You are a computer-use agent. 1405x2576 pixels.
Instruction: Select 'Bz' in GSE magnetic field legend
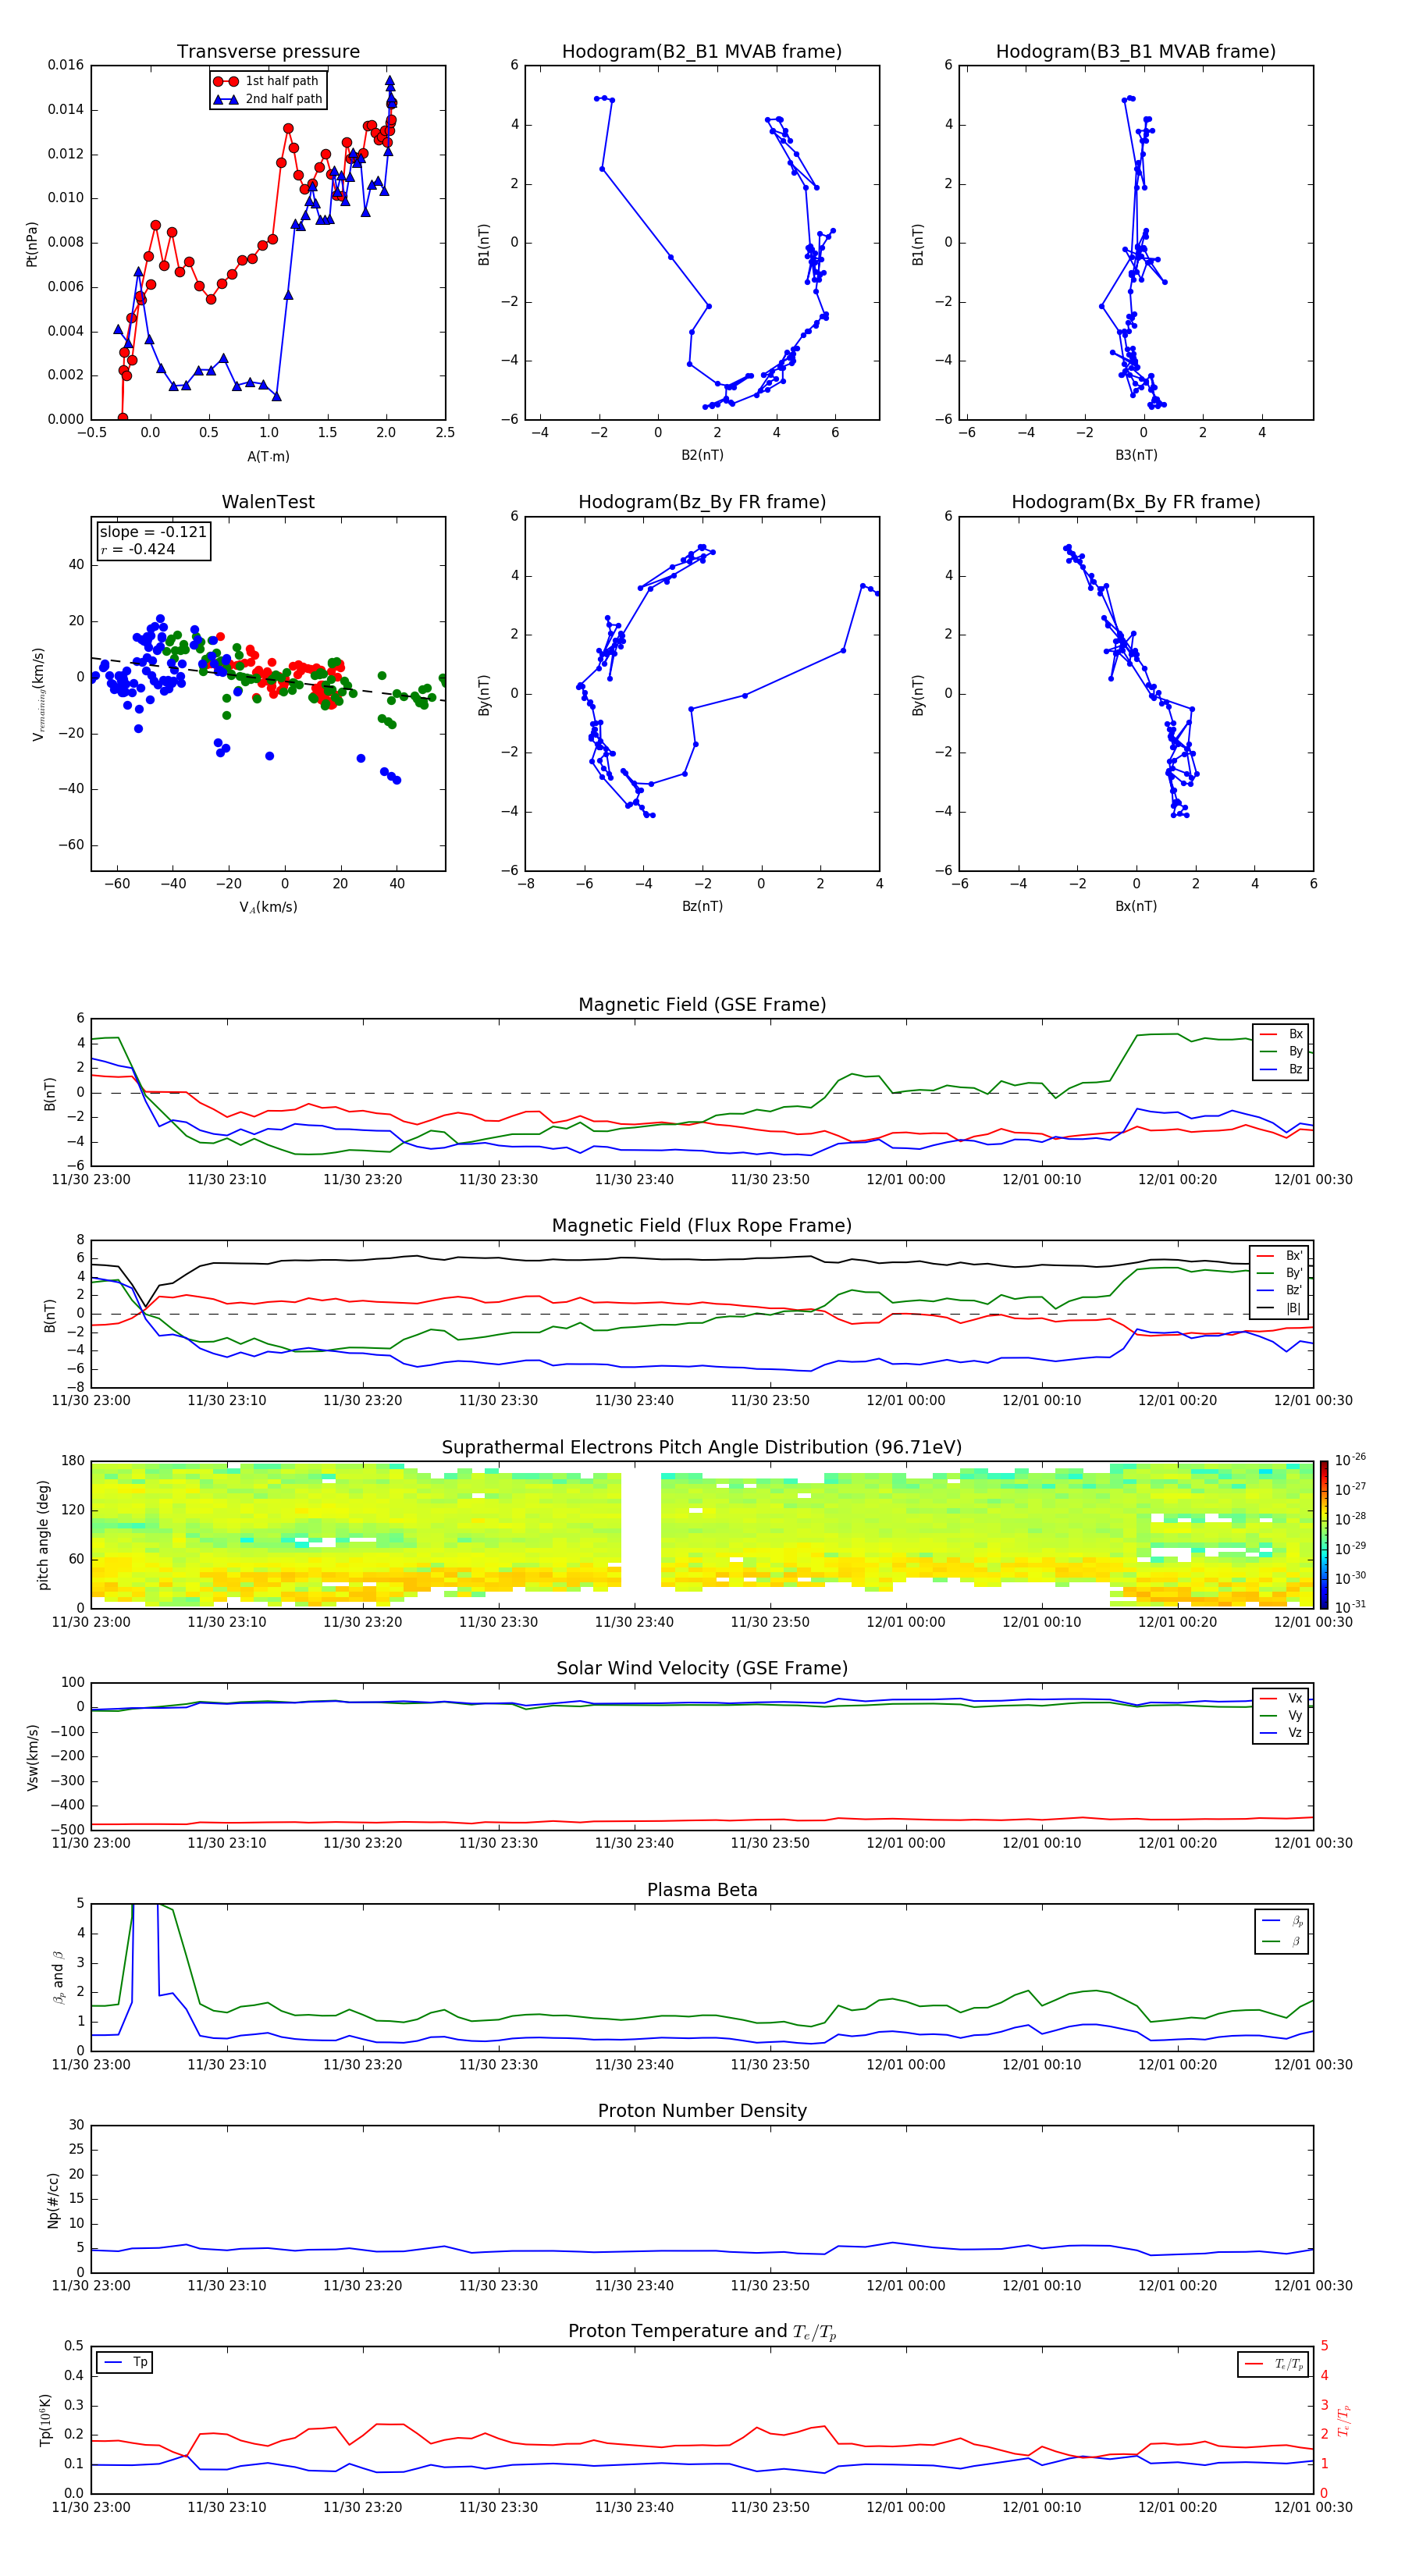[1282, 1069]
